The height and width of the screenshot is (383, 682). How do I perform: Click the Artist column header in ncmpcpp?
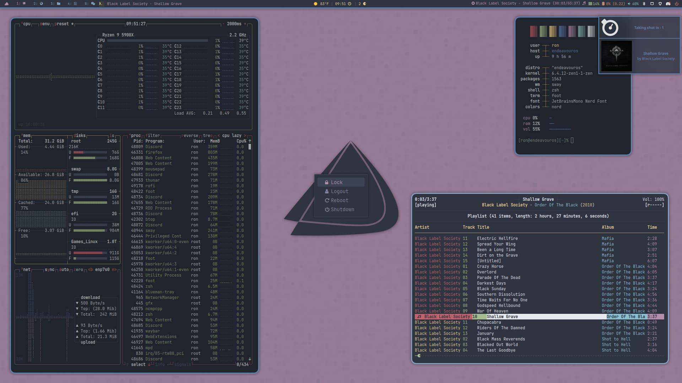[422, 227]
